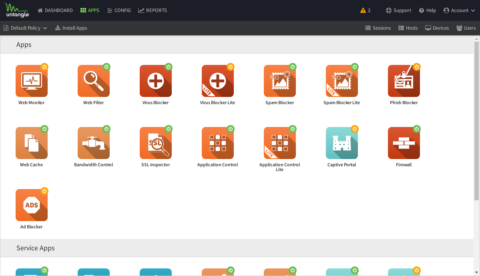Select the Application Control grid icon
The height and width of the screenshot is (276, 480).
218,143
